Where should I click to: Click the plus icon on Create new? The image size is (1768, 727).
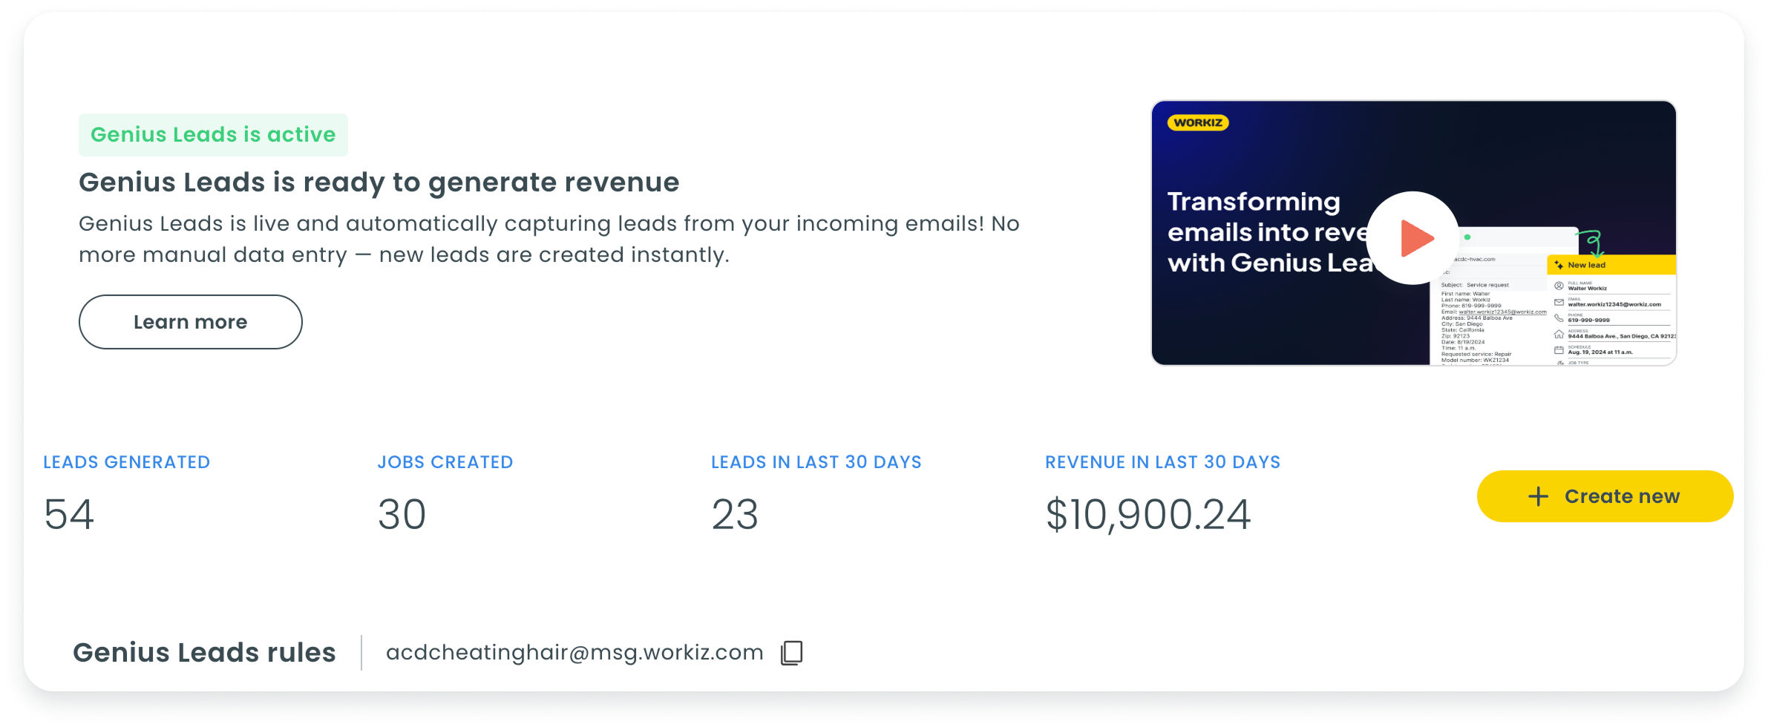tap(1538, 496)
